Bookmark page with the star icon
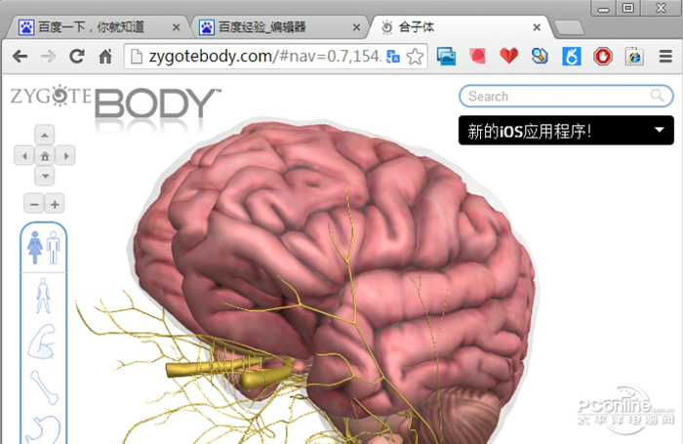Image resolution: width=683 pixels, height=444 pixels. pos(415,57)
